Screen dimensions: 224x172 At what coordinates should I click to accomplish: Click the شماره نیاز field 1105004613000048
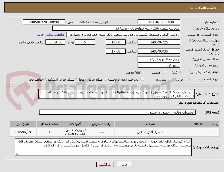159,22
